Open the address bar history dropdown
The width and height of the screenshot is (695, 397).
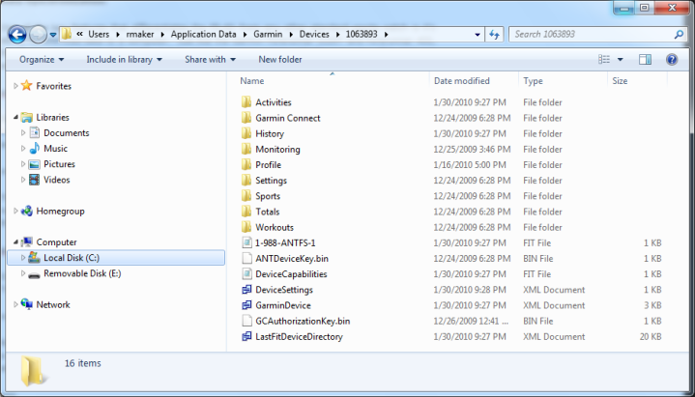(x=478, y=34)
